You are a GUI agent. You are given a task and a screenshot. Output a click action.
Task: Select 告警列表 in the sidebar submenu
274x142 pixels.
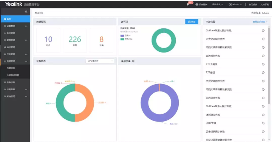11,68
